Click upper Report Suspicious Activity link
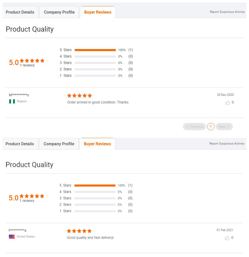 (x=227, y=12)
